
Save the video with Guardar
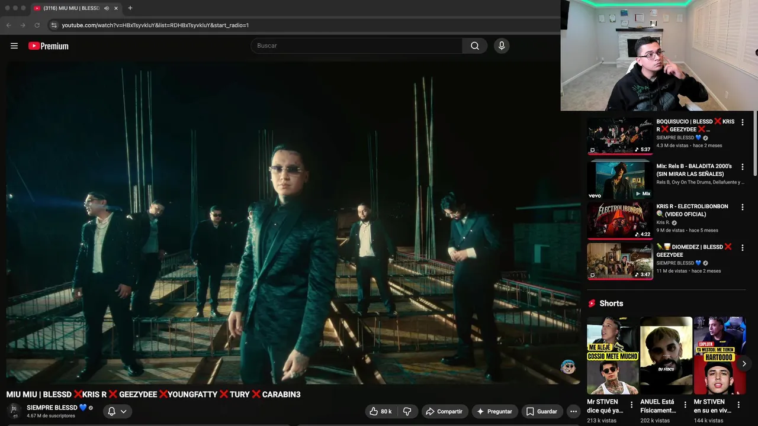542,411
